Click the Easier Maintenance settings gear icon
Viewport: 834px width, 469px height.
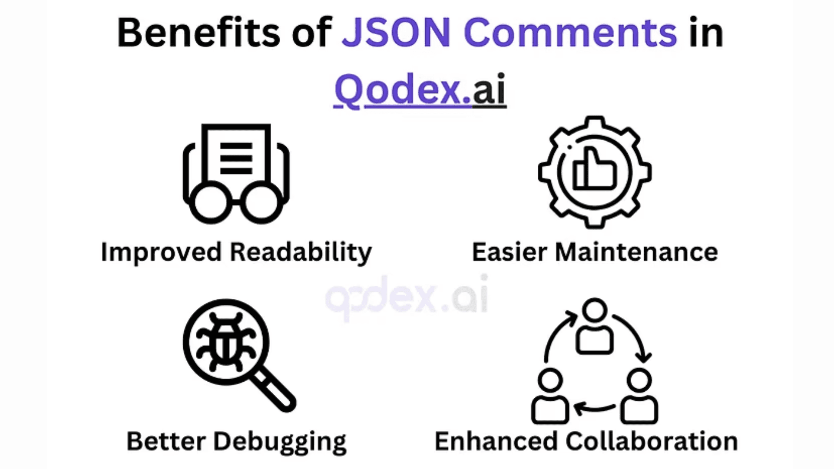595,172
